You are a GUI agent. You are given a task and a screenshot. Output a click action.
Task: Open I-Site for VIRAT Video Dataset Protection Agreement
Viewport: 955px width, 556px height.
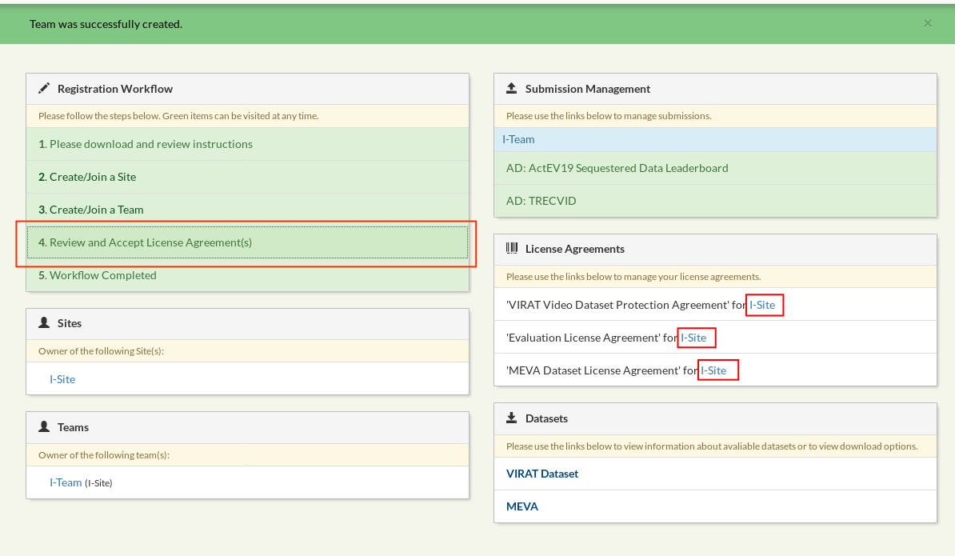[x=764, y=305]
